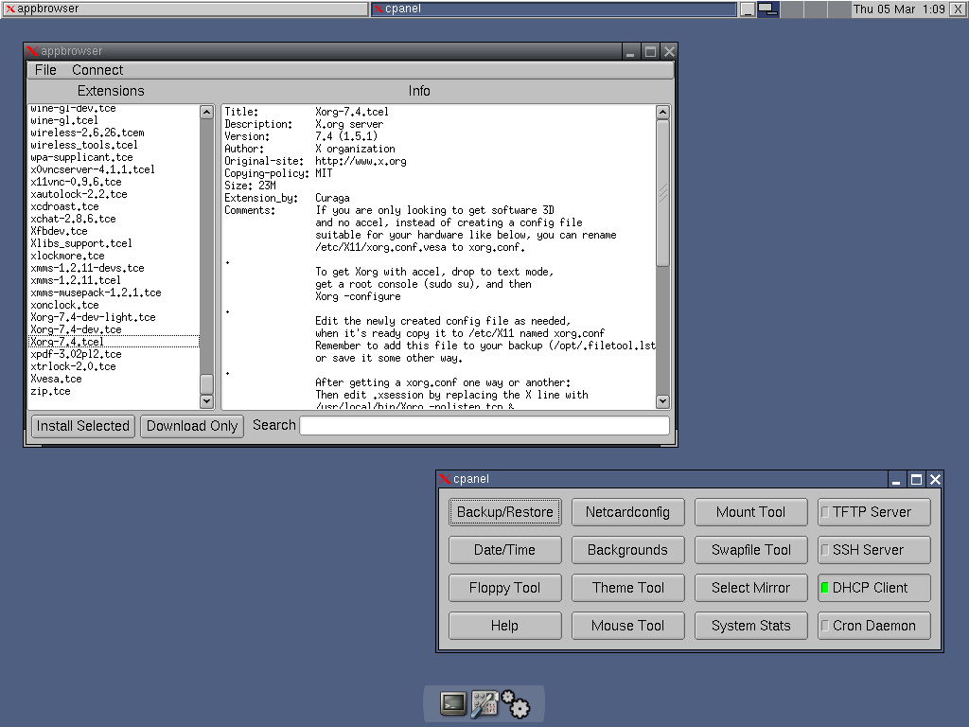The image size is (969, 727).
Task: Click the Download Only button
Action: [191, 426]
